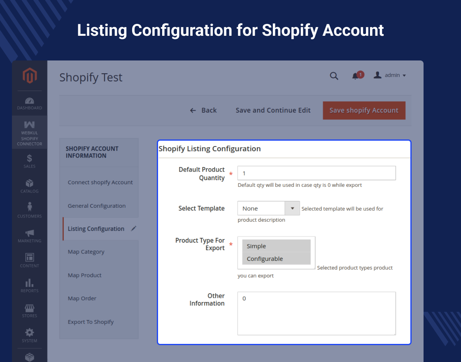Image resolution: width=461 pixels, height=362 pixels.
Task: Click the Shopify Test page title
Action: point(91,77)
